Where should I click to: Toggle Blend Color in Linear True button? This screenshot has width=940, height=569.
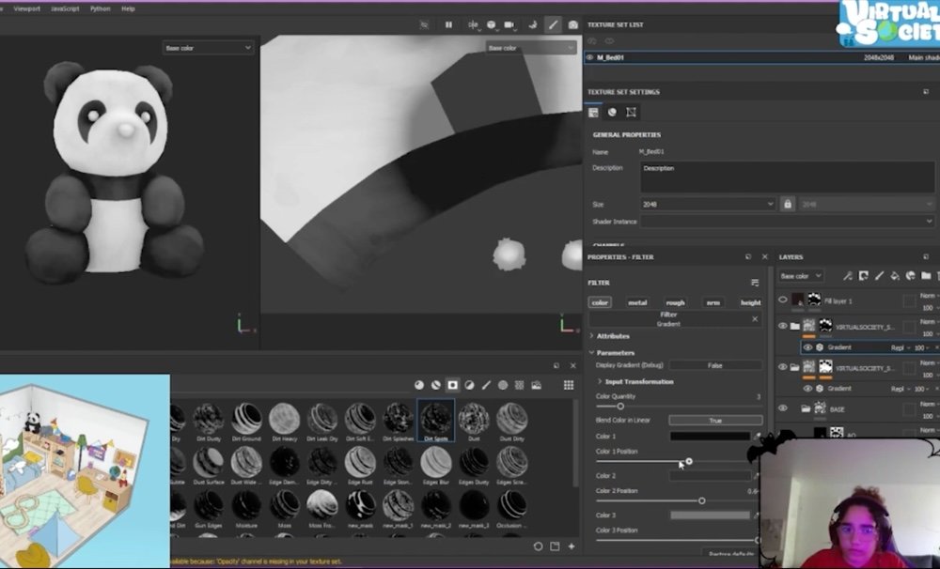coord(714,421)
